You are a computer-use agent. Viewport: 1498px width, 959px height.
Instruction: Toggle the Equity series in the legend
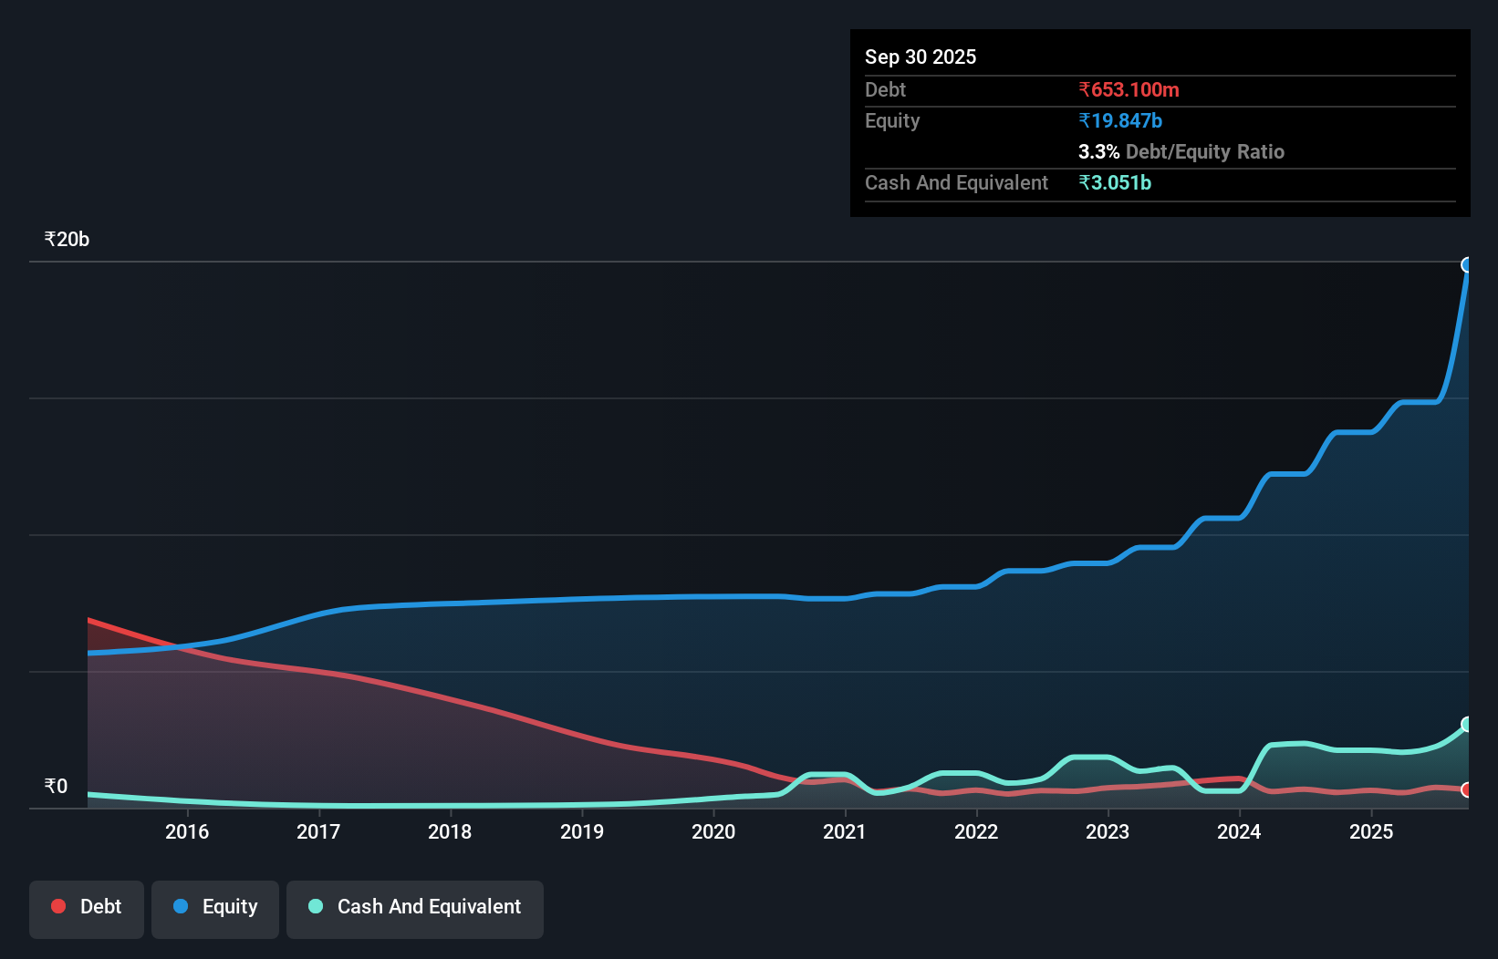pos(214,907)
